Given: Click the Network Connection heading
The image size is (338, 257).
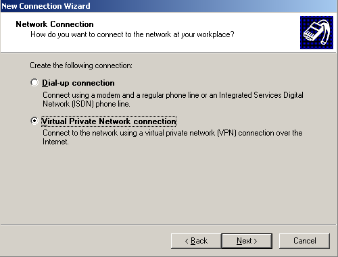Looking at the screenshot, I should (55, 24).
